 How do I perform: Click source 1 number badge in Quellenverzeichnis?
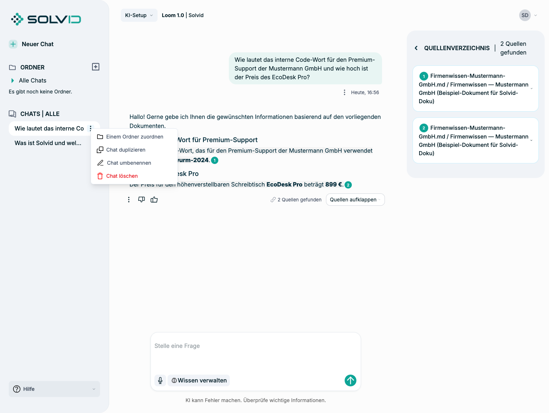click(424, 76)
